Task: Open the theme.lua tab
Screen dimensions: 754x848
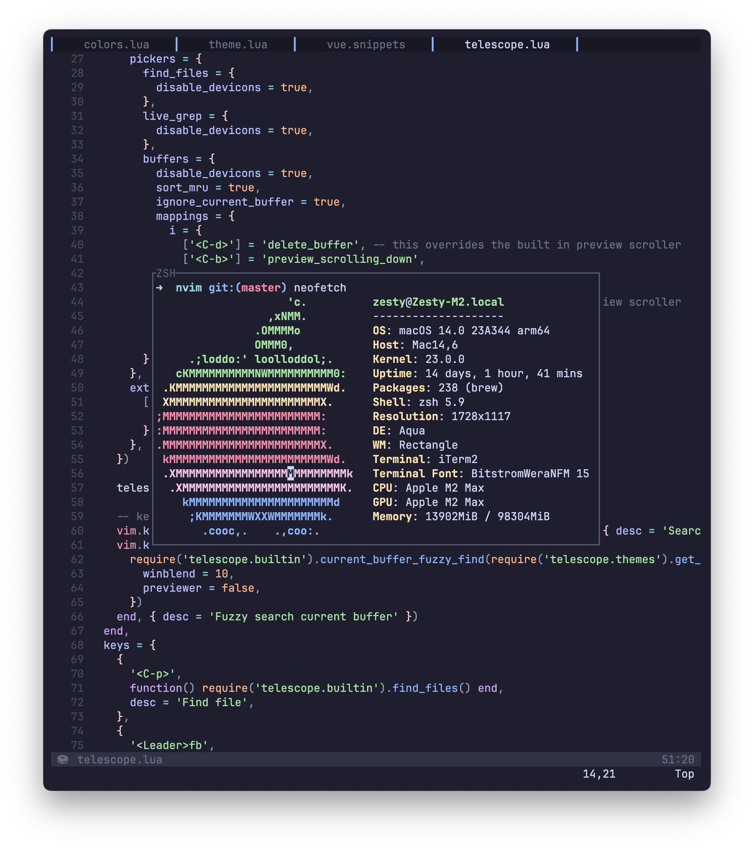Action: click(238, 44)
